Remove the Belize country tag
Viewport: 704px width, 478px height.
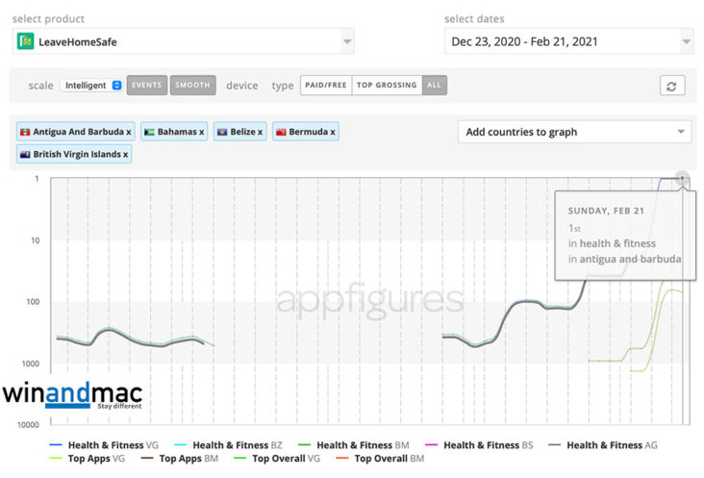click(261, 132)
